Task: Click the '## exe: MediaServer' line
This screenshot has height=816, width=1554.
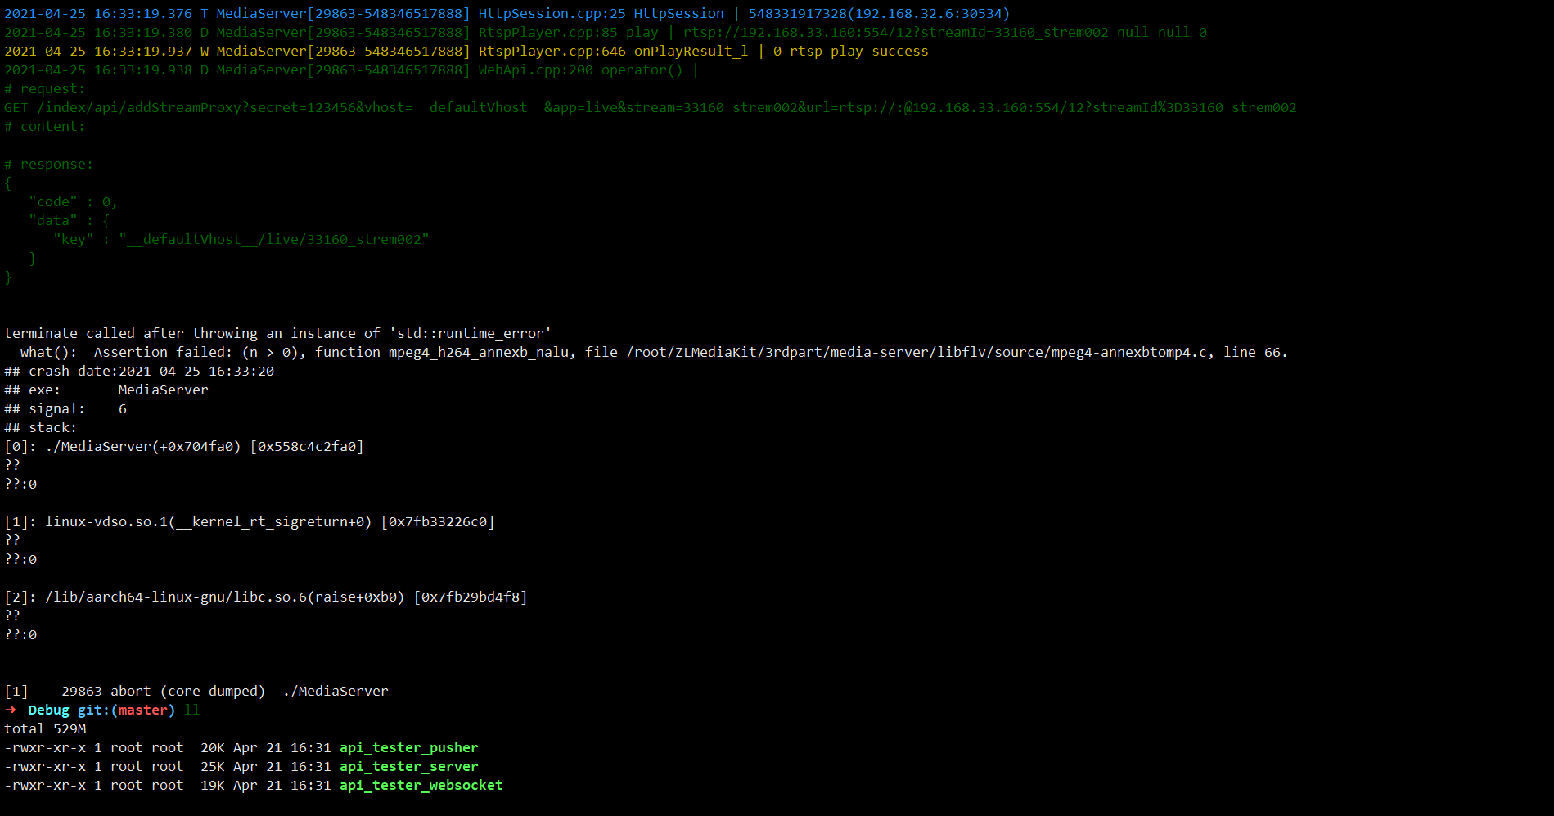Action: tap(106, 390)
